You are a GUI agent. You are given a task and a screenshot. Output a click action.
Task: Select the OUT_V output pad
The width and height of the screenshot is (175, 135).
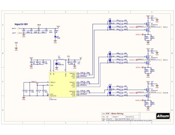point(161,60)
